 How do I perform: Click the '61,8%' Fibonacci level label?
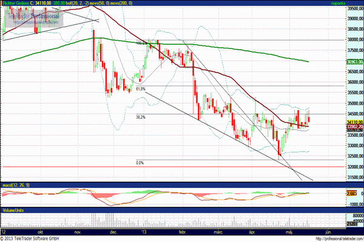(141, 89)
